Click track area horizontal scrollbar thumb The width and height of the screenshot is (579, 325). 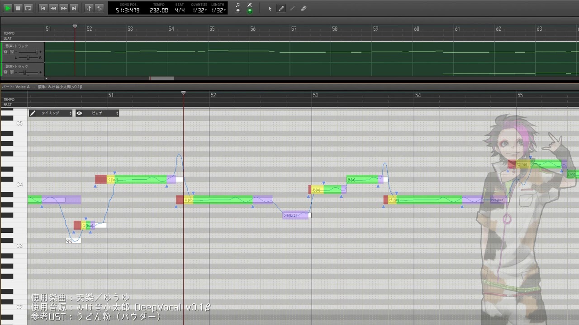[x=161, y=79]
